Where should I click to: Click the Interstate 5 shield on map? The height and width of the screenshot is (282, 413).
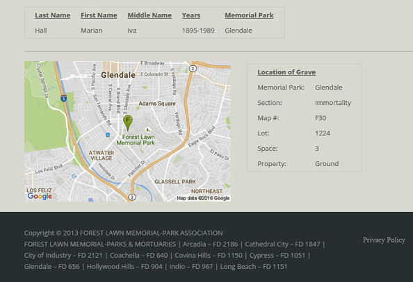pyautogui.click(x=63, y=98)
